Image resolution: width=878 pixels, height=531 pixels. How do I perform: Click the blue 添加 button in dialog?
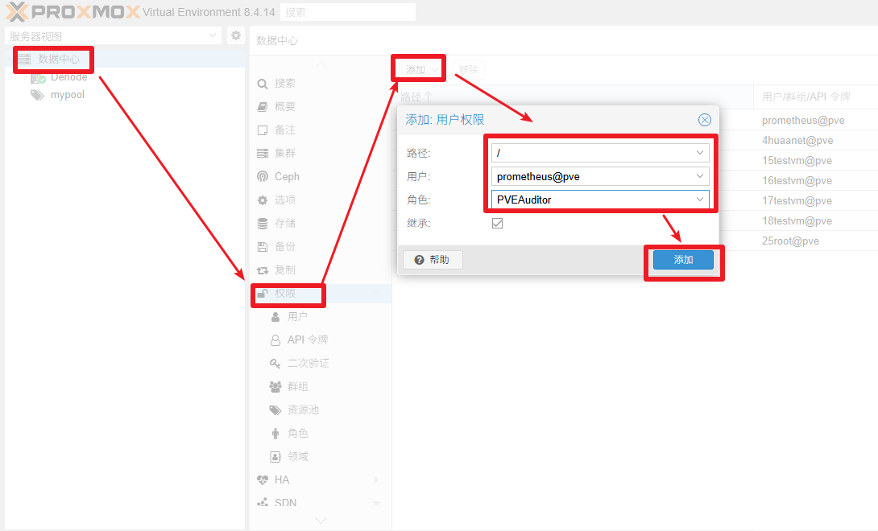point(683,260)
